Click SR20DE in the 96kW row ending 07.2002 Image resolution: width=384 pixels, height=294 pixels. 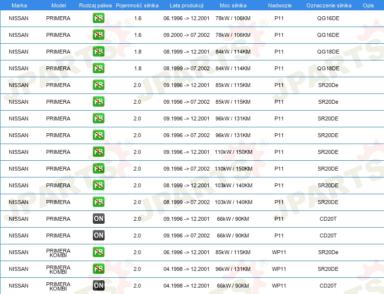click(328, 135)
